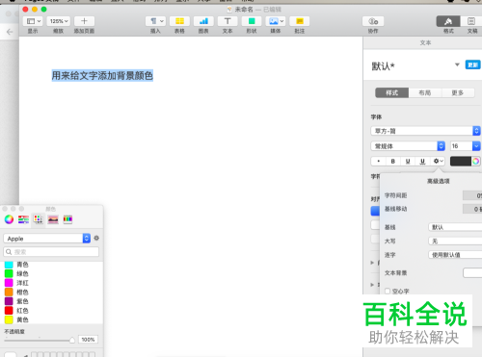Toggle the 格式 format inspector brush
The height and width of the screenshot is (357, 482).
coord(448,21)
